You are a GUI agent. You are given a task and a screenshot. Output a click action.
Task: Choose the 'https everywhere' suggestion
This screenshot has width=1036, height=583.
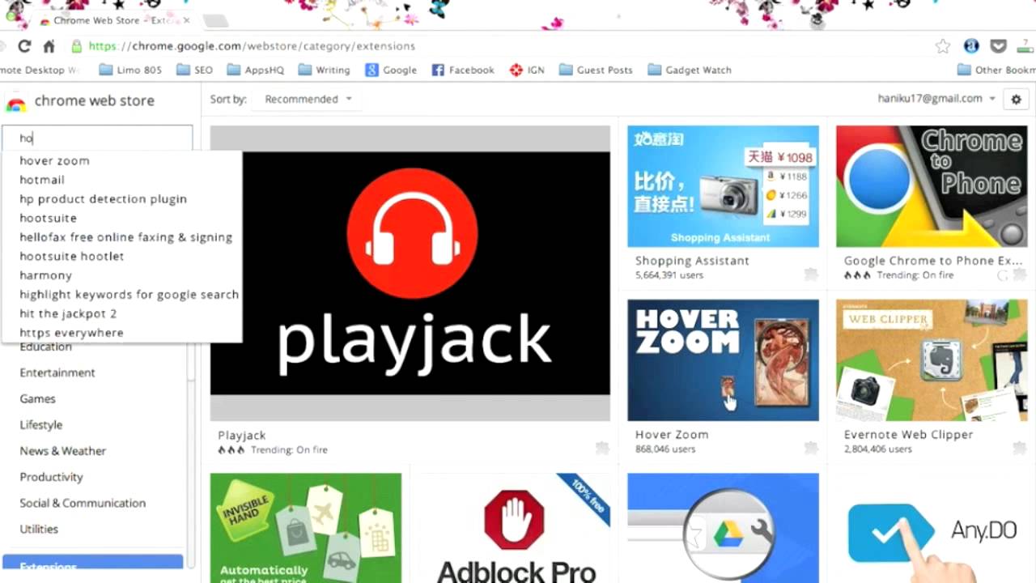121,333
